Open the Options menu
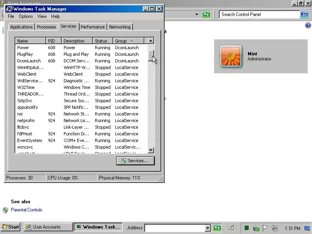 click(x=26, y=16)
